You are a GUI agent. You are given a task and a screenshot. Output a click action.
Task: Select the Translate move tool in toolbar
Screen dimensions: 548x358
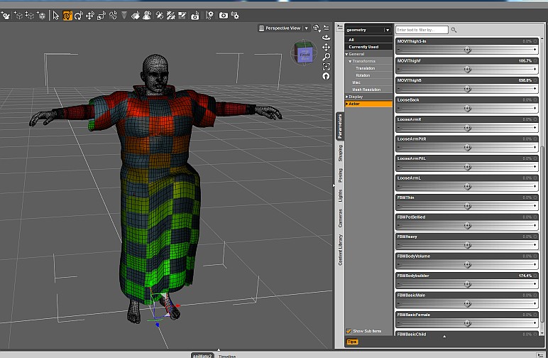(89, 15)
